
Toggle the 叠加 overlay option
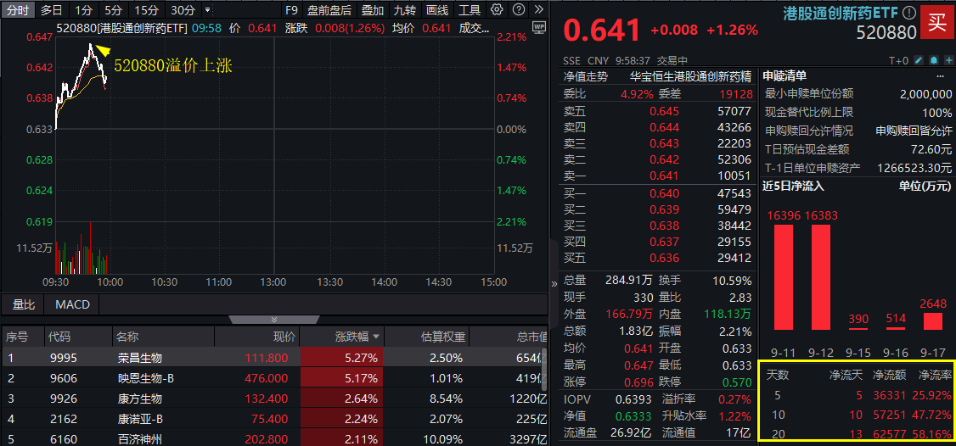coord(372,10)
